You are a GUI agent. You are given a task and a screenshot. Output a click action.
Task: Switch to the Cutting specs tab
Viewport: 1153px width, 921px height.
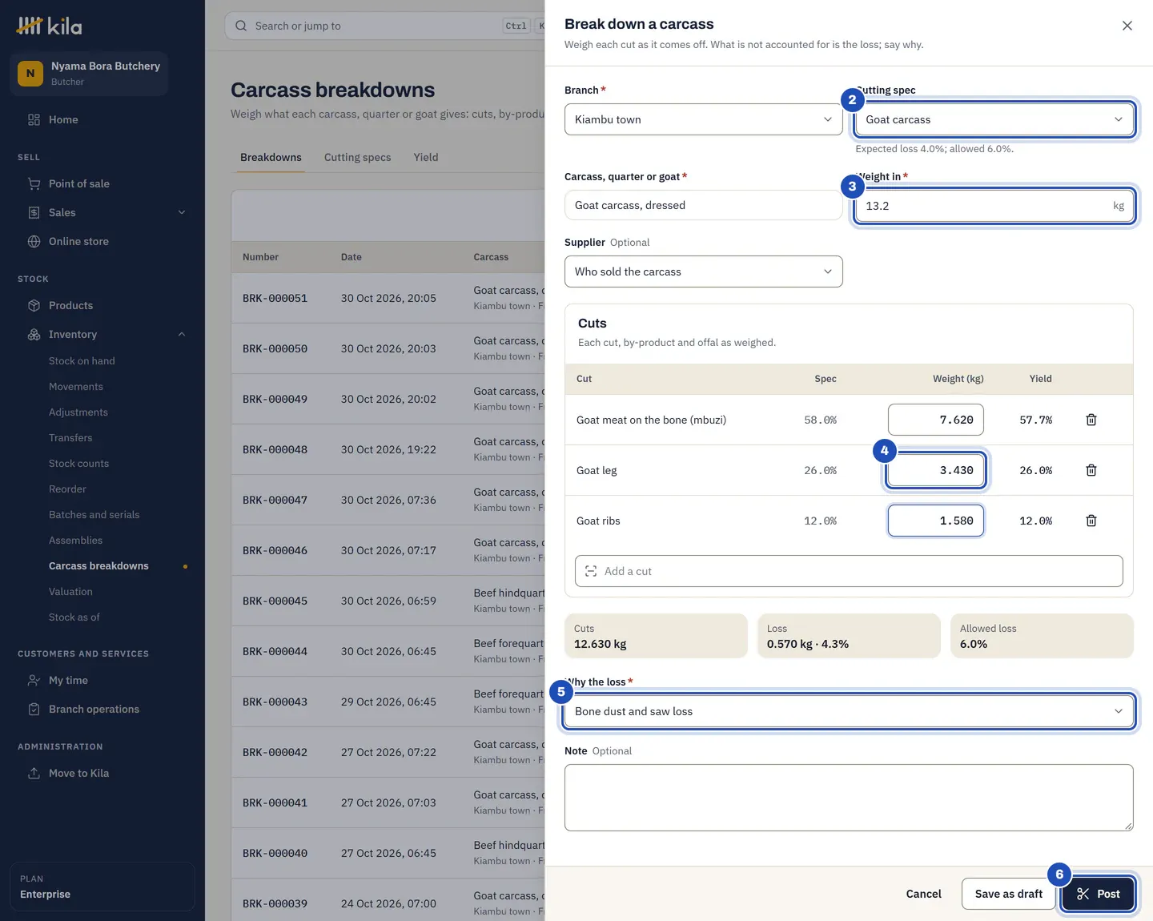tap(357, 157)
